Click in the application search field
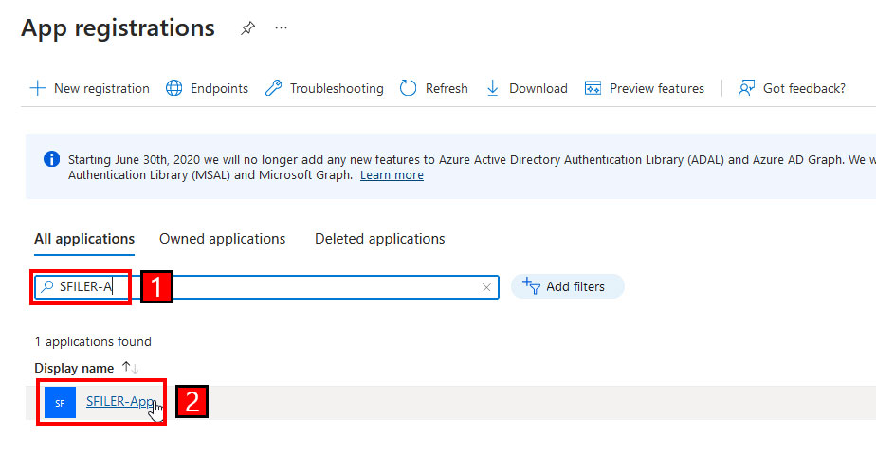This screenshot has height=474, width=876. tap(266, 287)
